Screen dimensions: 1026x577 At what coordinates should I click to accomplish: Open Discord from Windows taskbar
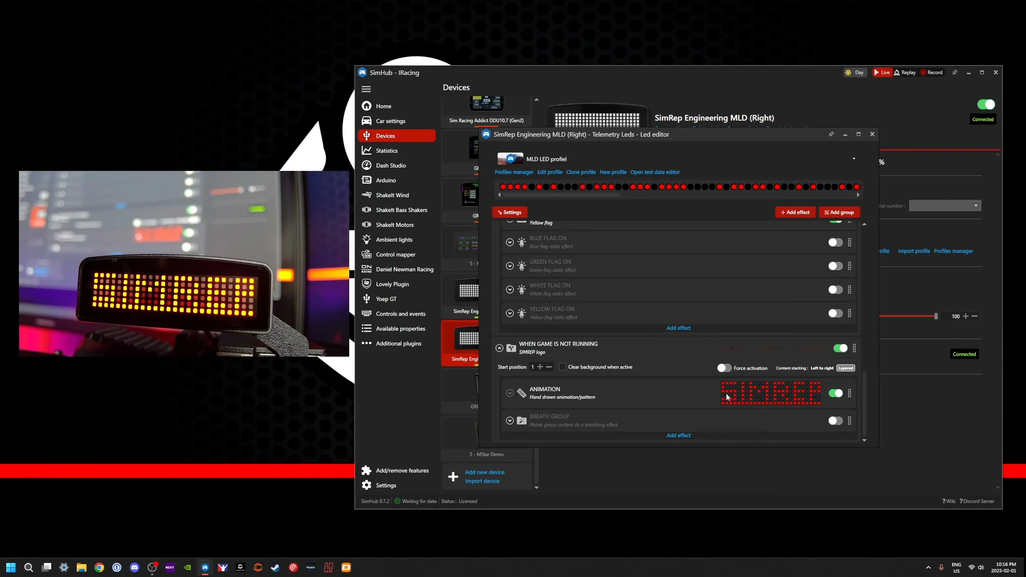(134, 568)
